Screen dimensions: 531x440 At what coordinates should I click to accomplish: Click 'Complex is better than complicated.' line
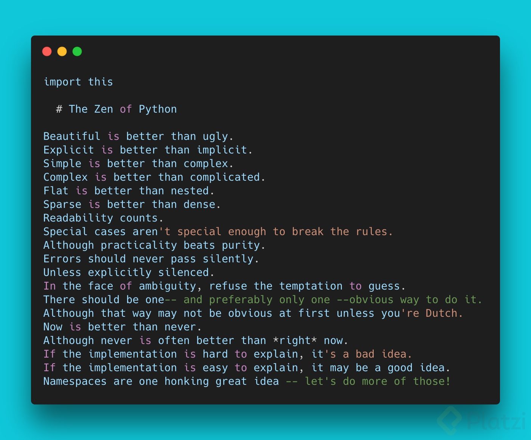[154, 177]
